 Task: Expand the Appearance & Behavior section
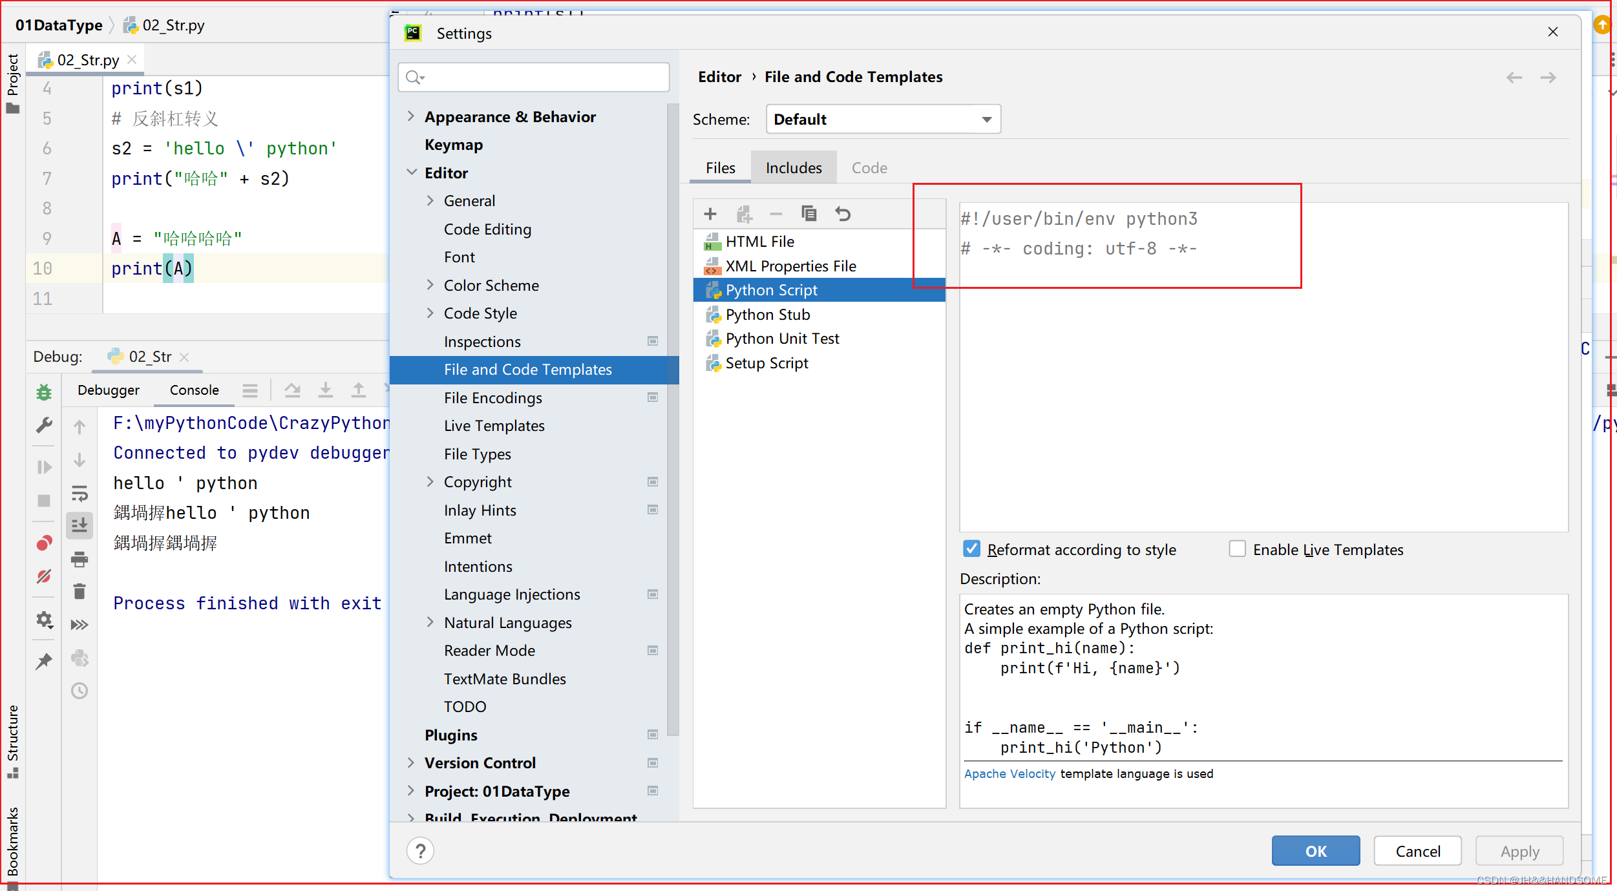click(412, 116)
